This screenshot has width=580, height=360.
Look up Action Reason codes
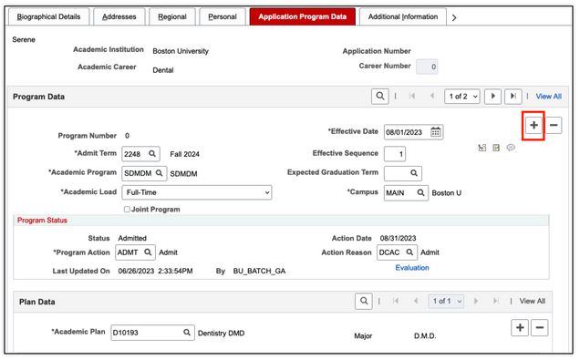[x=409, y=252]
